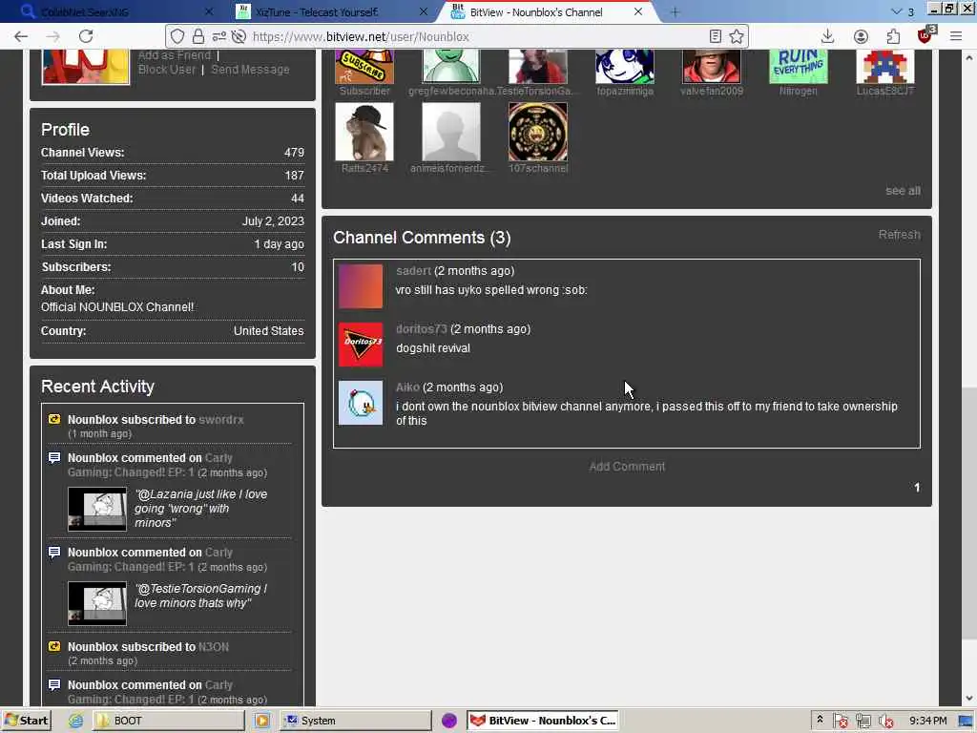Open the Nitrogen avatar thumbnail
This screenshot has width=977, height=733.
[799, 66]
